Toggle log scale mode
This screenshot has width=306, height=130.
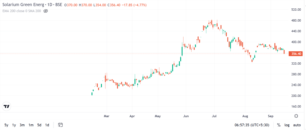tap(287, 125)
